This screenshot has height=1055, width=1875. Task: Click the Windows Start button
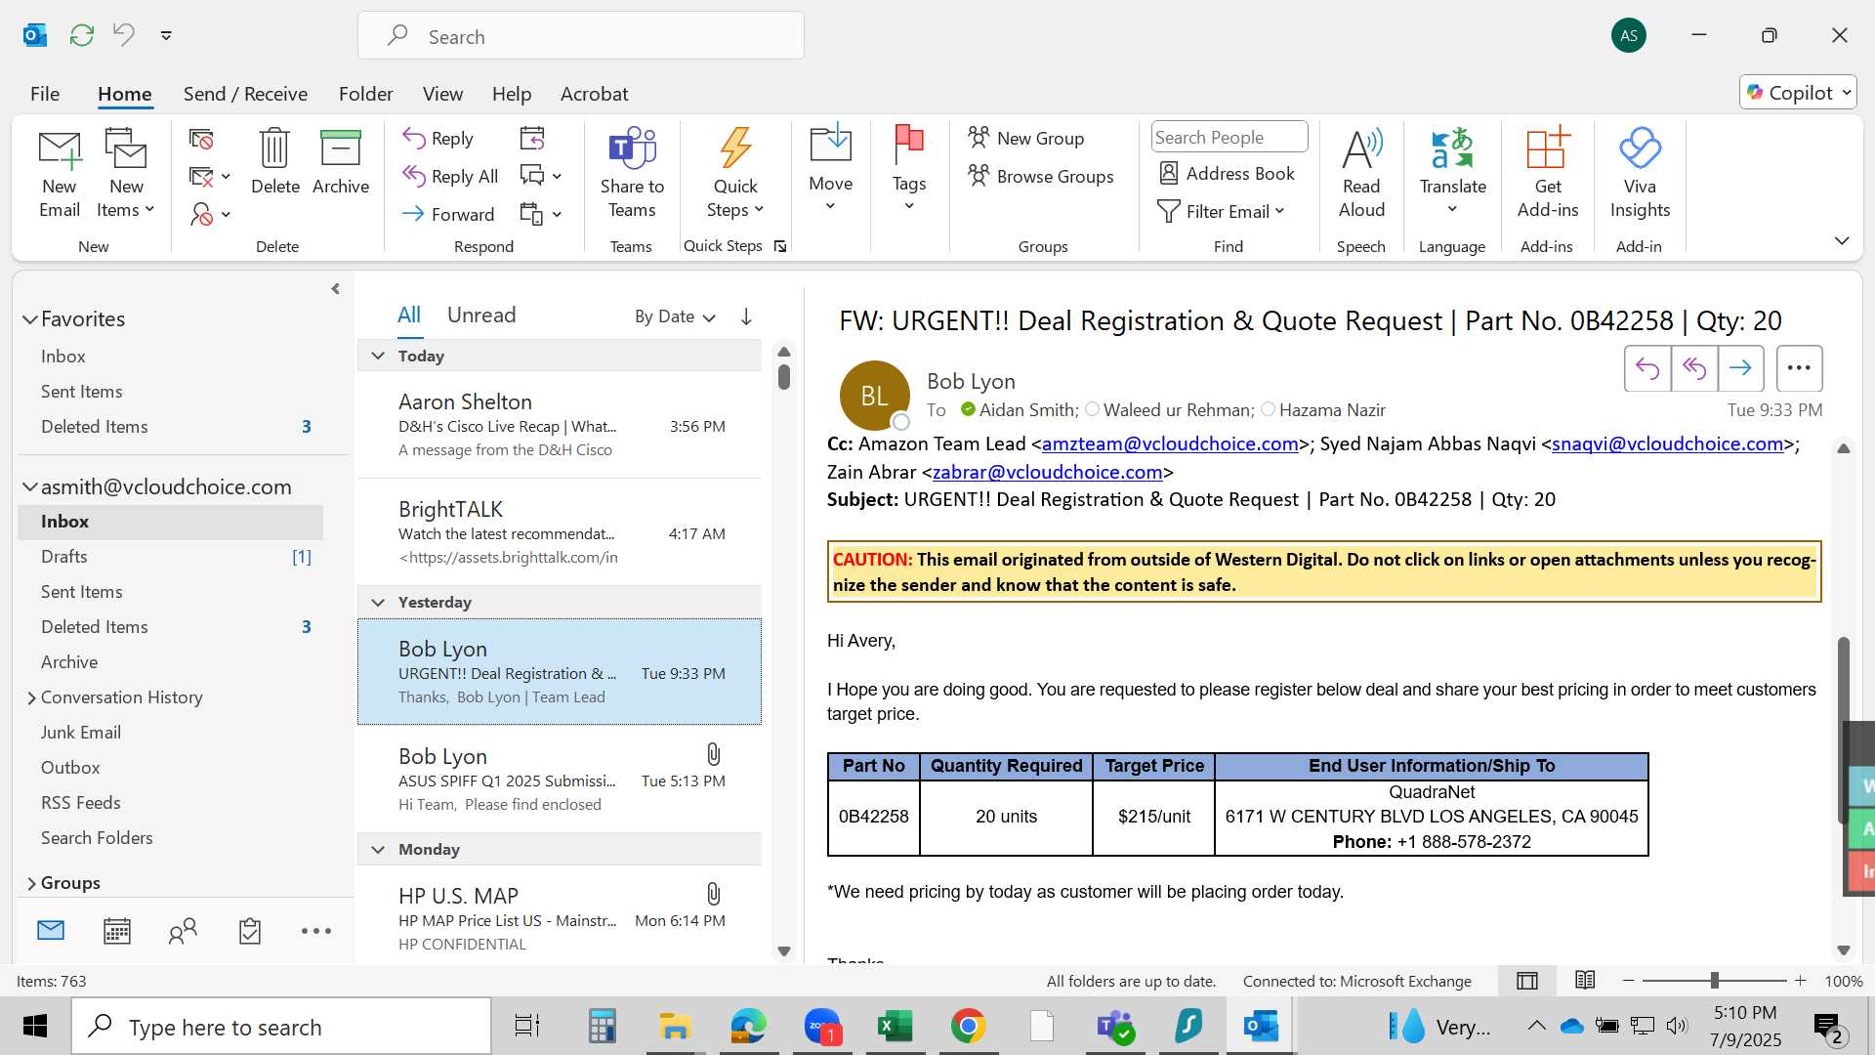[x=35, y=1026]
